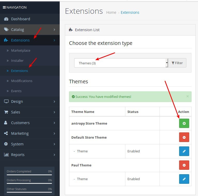Edit the Paul Theme with pencil button

(184, 179)
